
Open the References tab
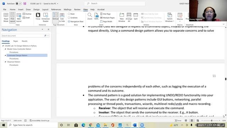pyautogui.click(x=56, y=10)
